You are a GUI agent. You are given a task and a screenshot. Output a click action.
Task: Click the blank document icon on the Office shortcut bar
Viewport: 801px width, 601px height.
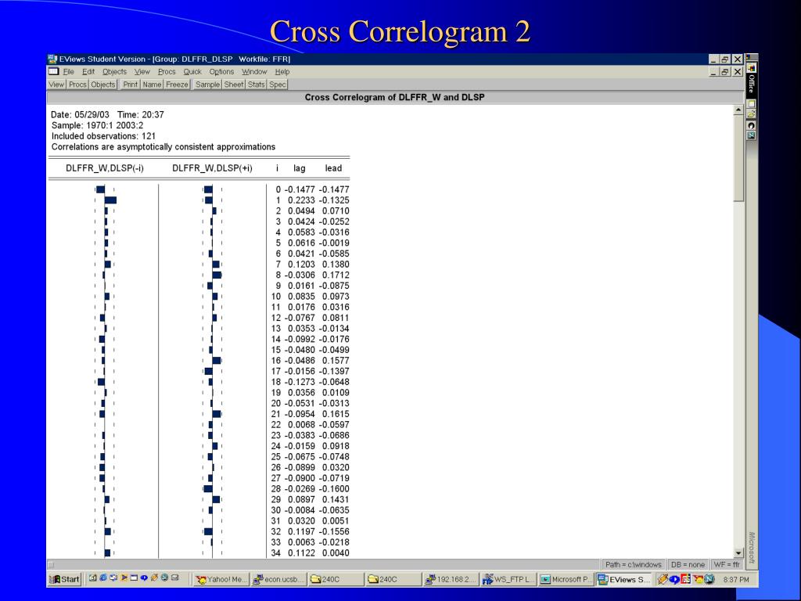point(752,104)
